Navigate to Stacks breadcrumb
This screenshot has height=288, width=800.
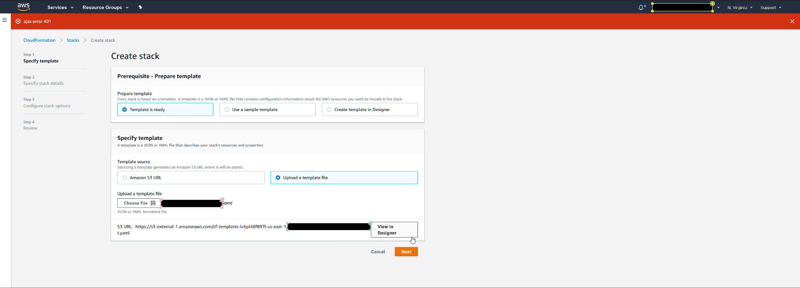73,40
